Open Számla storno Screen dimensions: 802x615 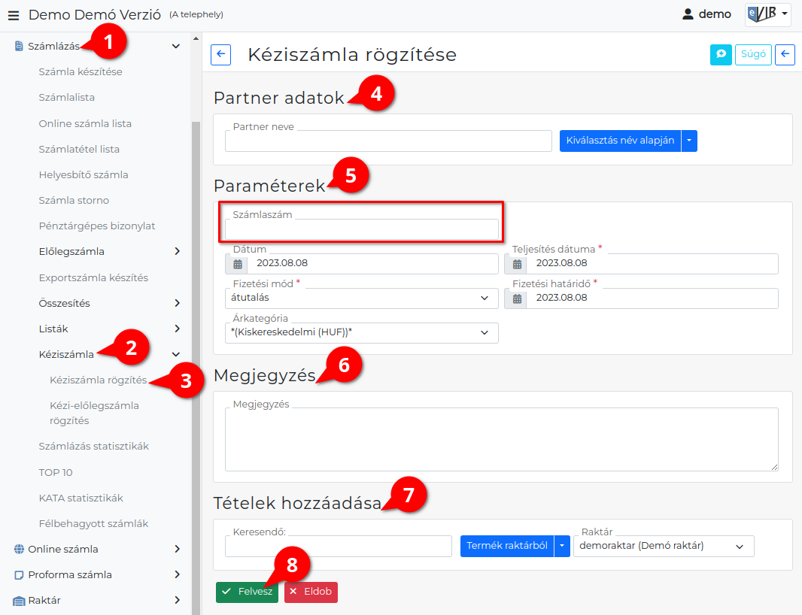tap(74, 200)
